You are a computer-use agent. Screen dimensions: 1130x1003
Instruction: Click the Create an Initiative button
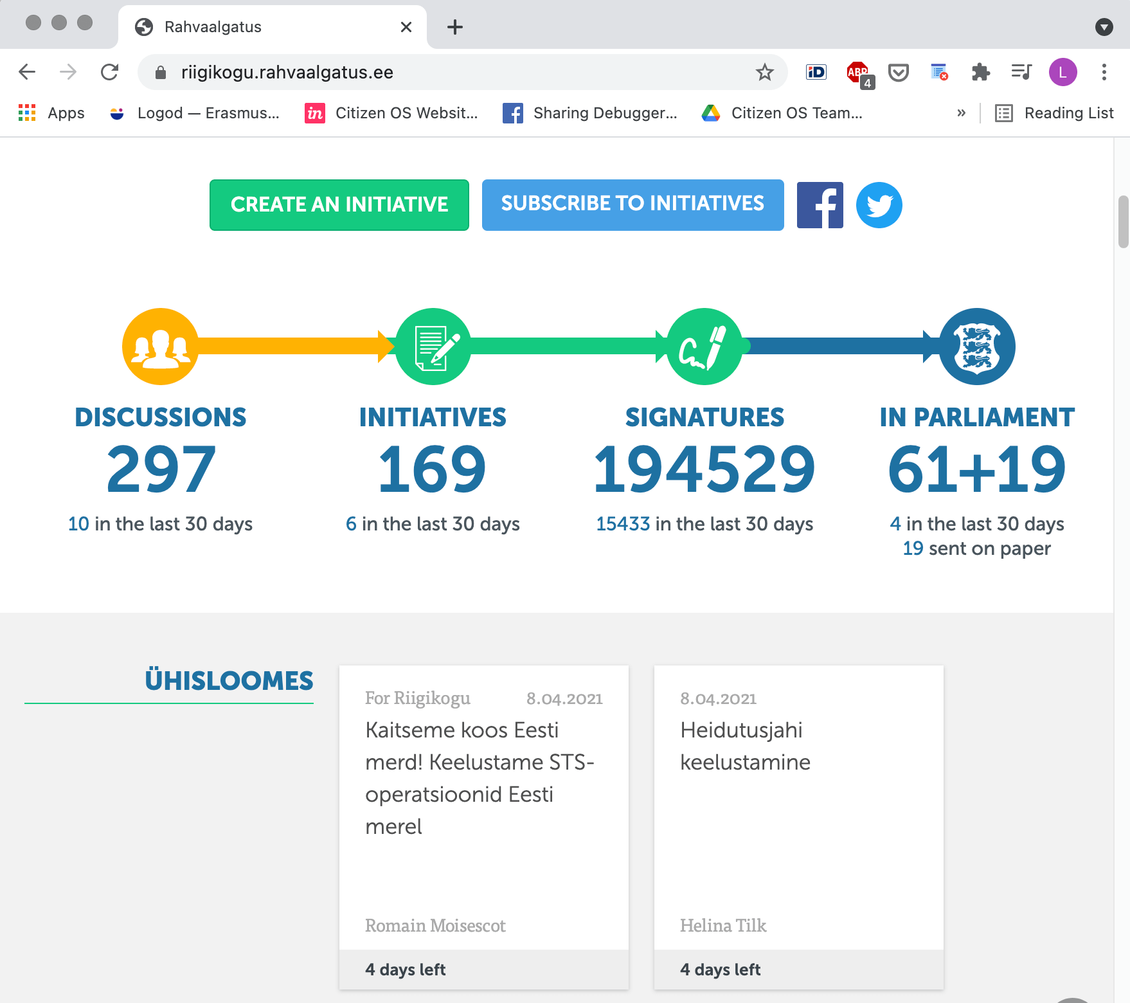[x=339, y=205]
